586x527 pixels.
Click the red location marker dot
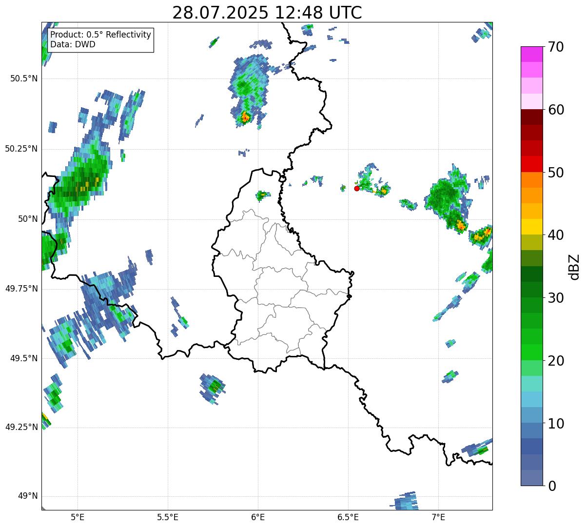click(356, 188)
